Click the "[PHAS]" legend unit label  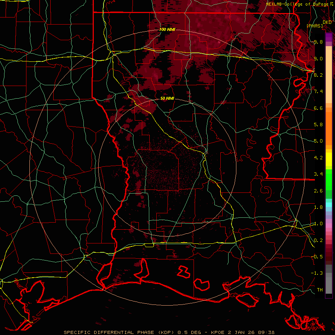[x=315, y=26]
